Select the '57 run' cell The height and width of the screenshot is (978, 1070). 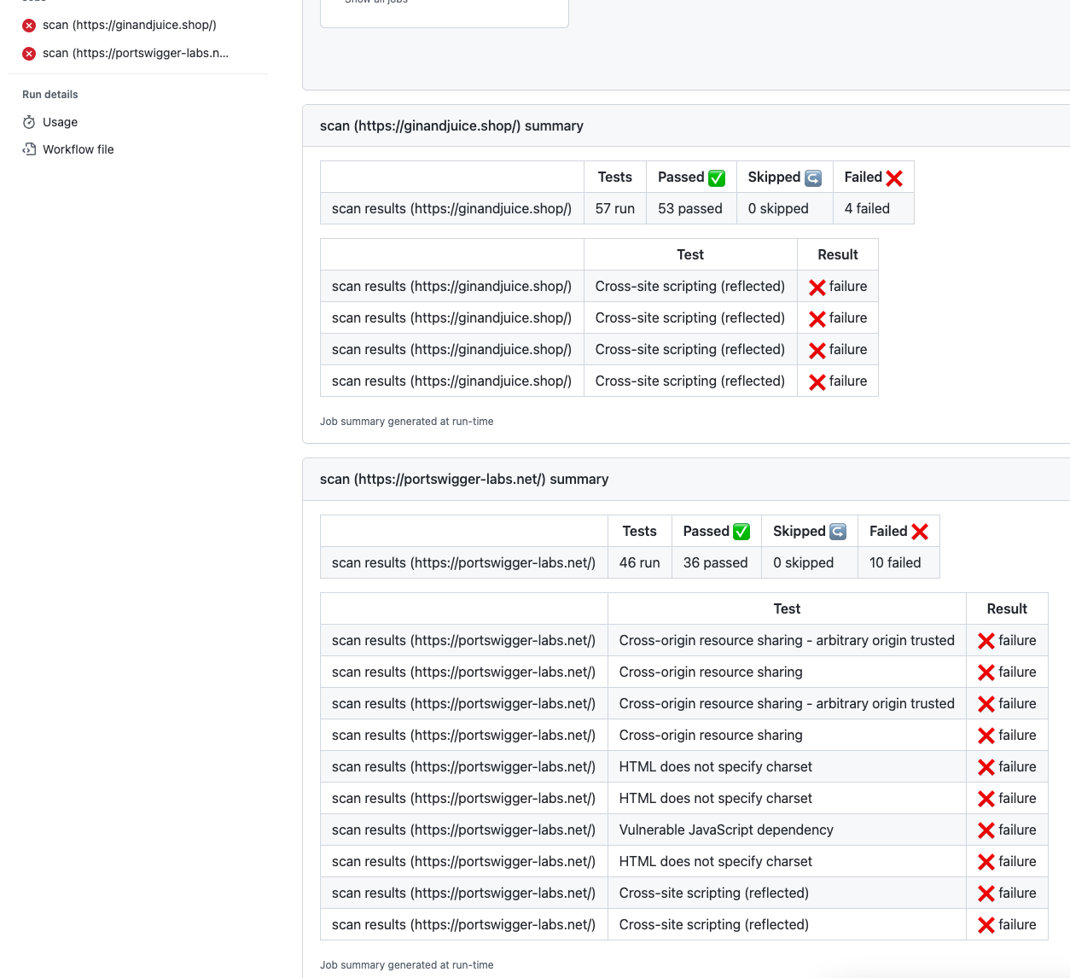(x=615, y=208)
